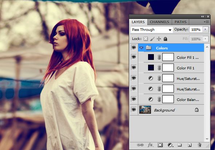
Task: Hide the Background layer
Action: coord(134,110)
